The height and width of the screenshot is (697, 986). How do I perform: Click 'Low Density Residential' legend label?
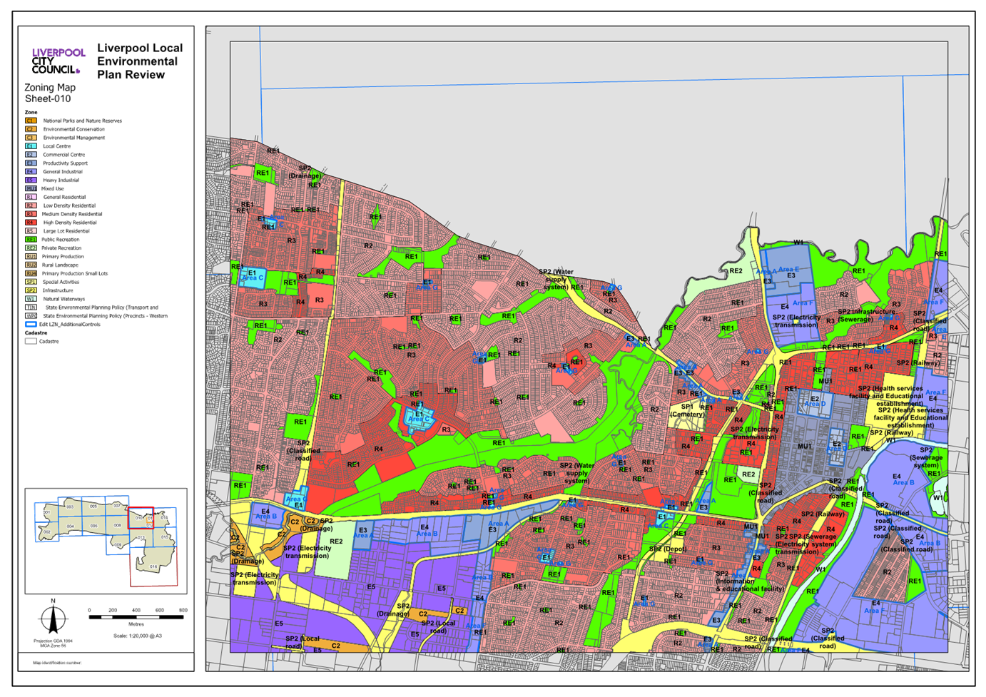point(69,205)
